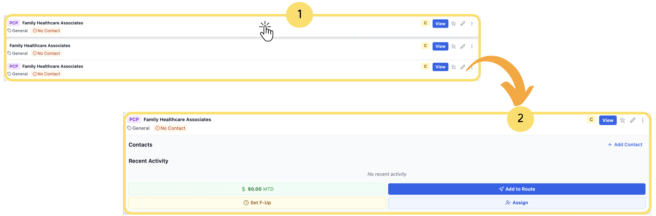656x216 pixels.
Task: Open the three-dot menu in the row without PCP tag
Action: coord(472,47)
